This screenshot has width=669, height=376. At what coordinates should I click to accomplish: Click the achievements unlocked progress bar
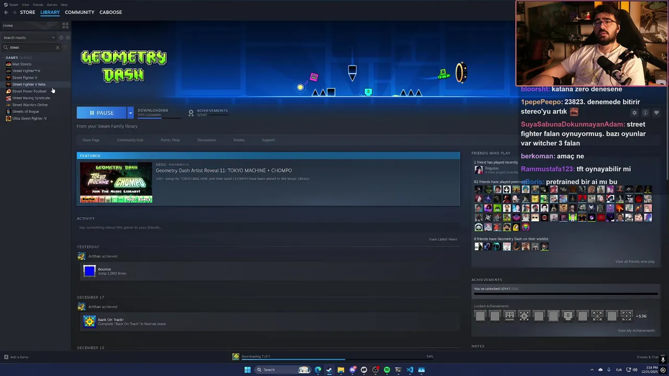566,294
